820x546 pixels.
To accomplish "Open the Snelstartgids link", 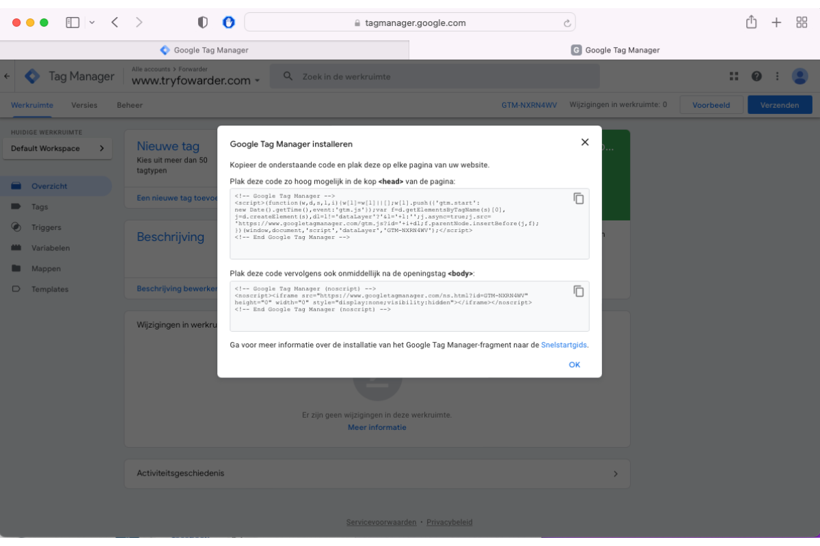I will point(564,345).
